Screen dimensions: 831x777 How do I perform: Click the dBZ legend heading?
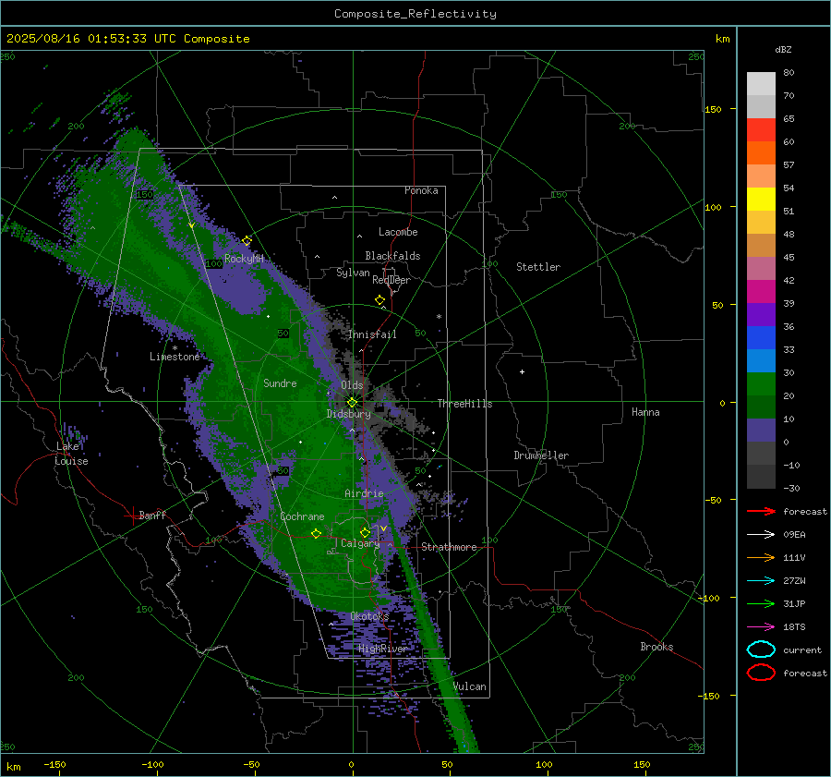pos(783,50)
